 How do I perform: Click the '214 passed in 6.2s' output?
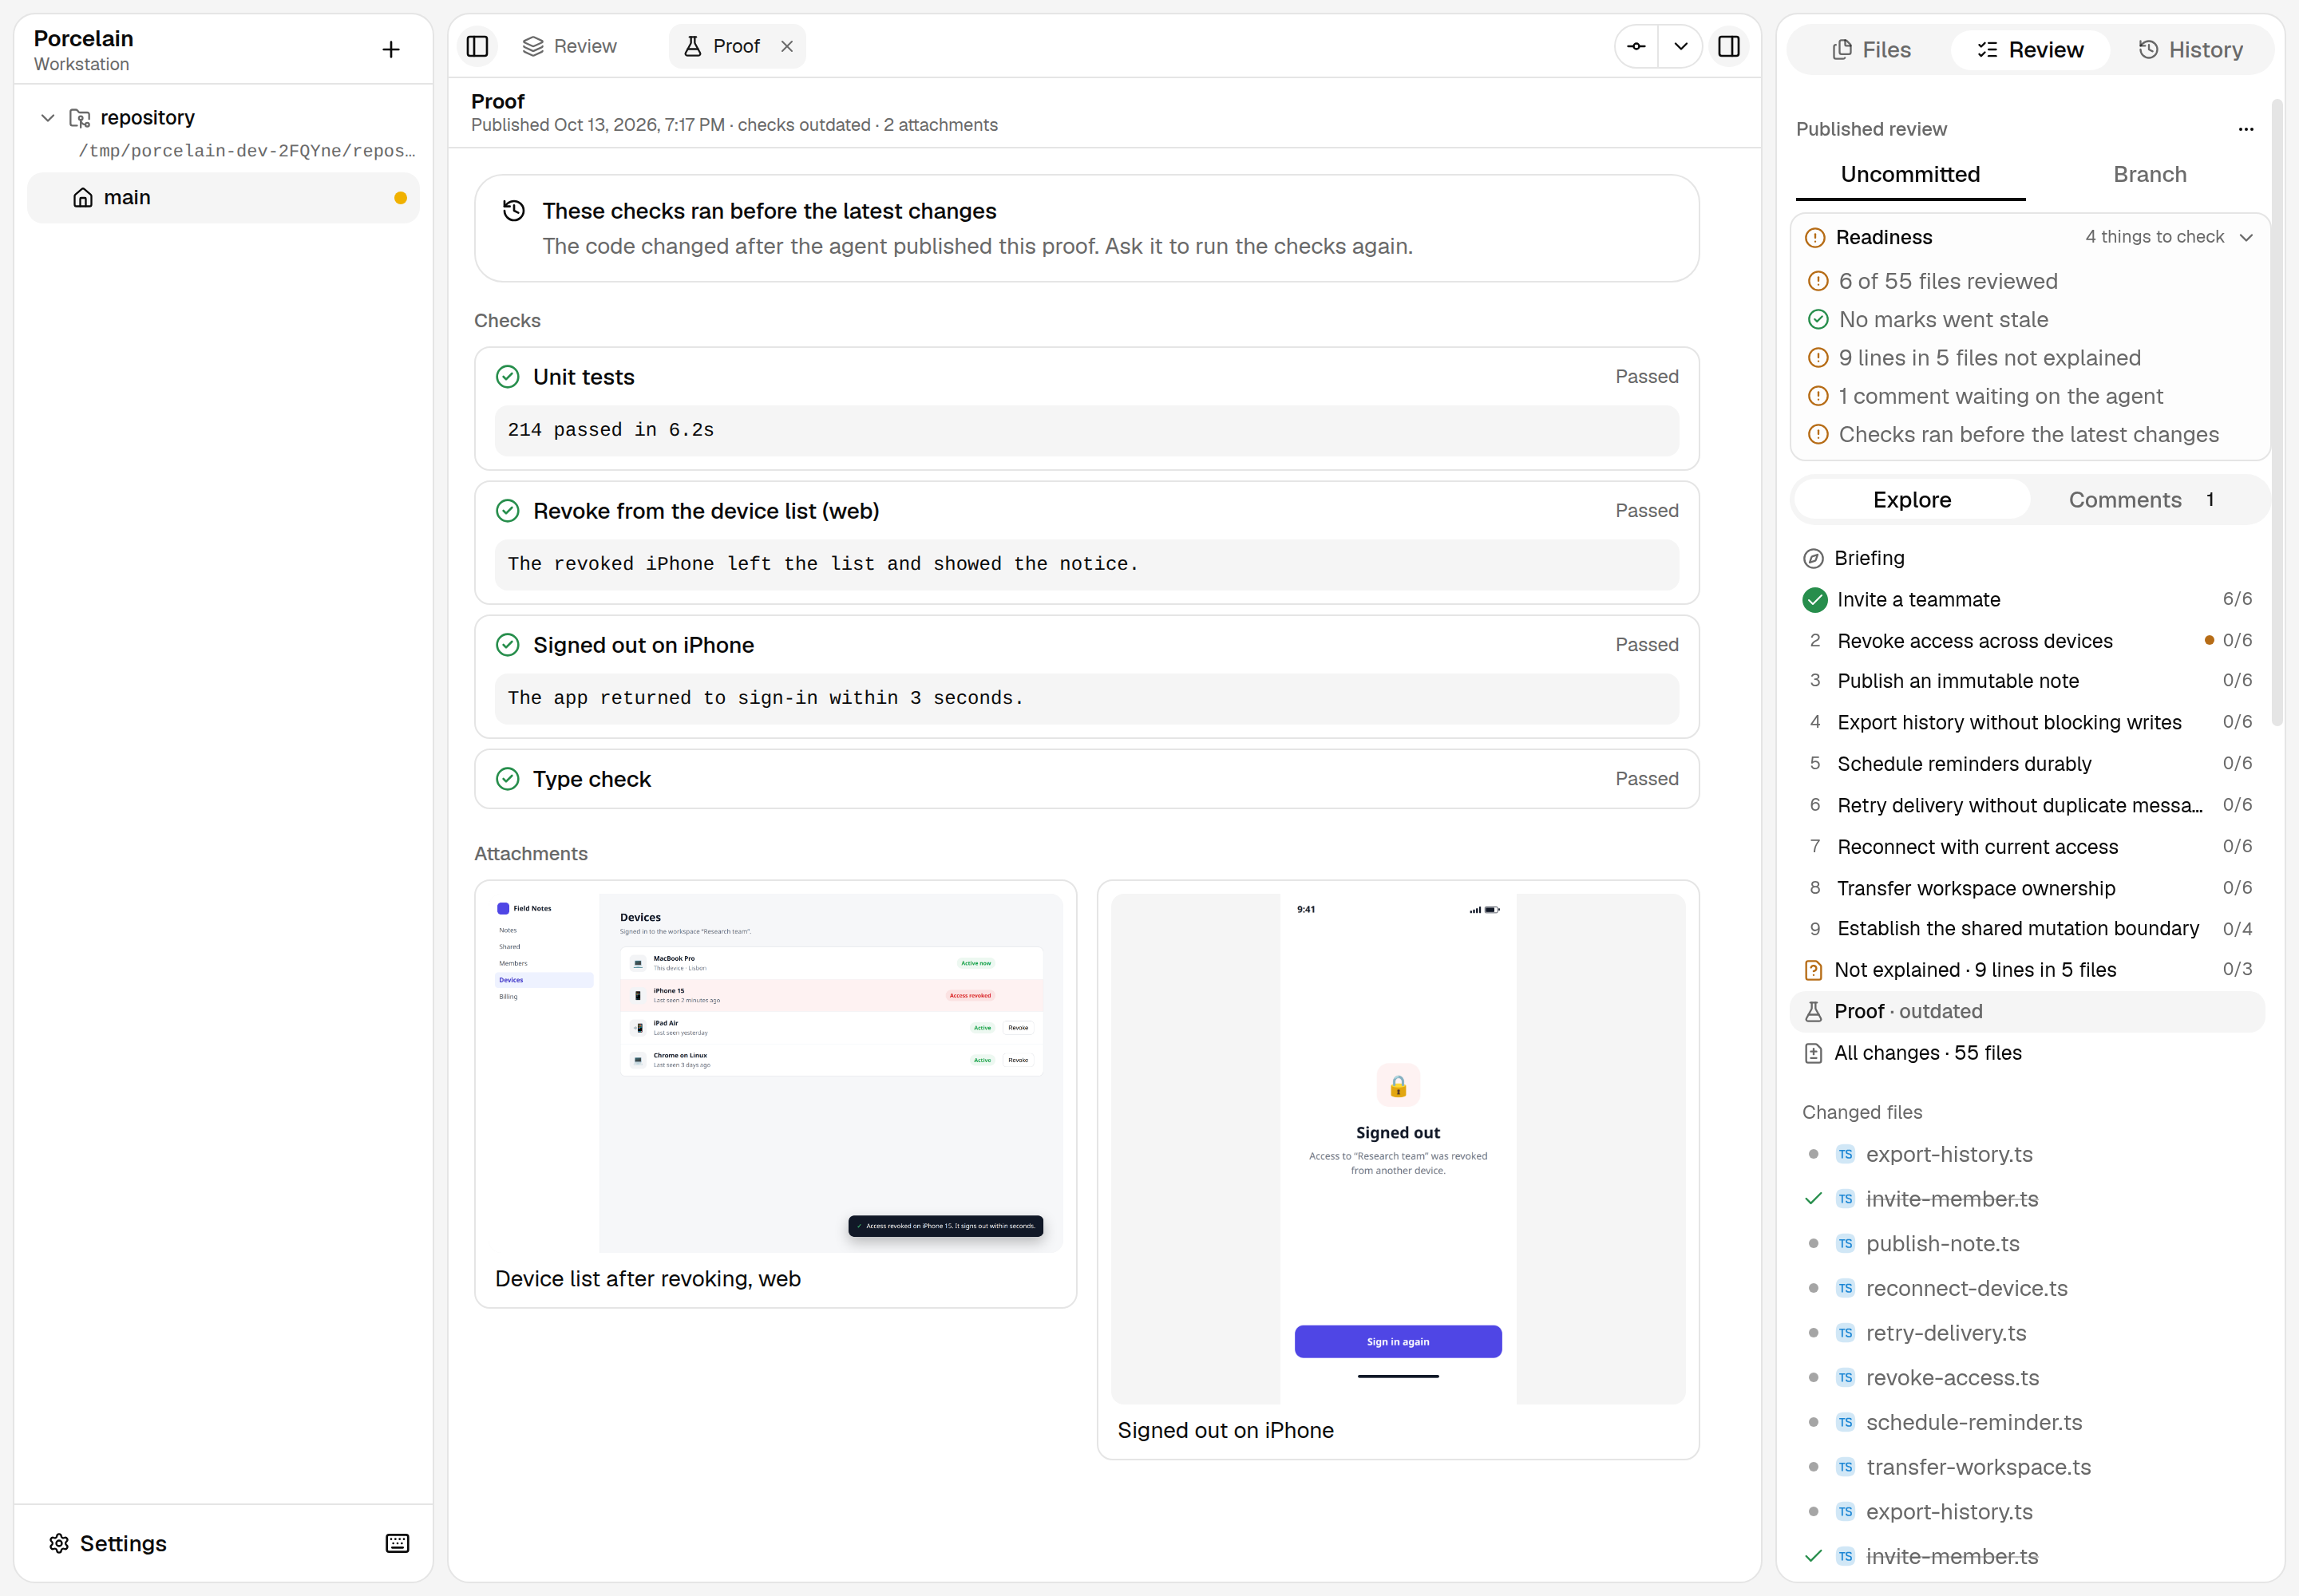point(1086,430)
